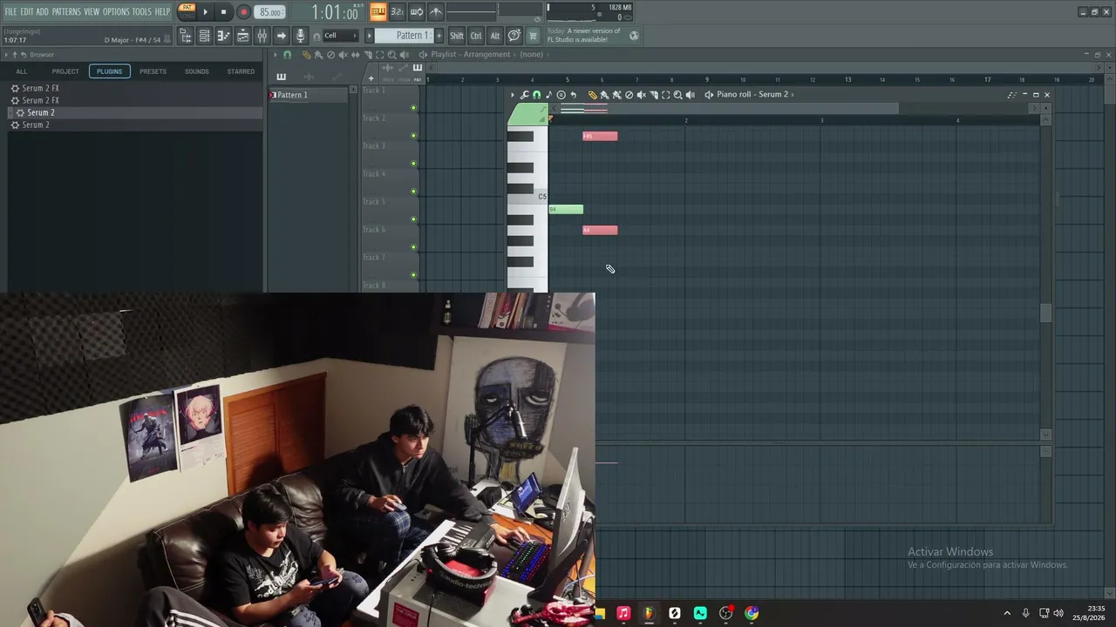This screenshot has height=627, width=1116.
Task: Switch to PAT pattern mode
Action: (x=187, y=8)
